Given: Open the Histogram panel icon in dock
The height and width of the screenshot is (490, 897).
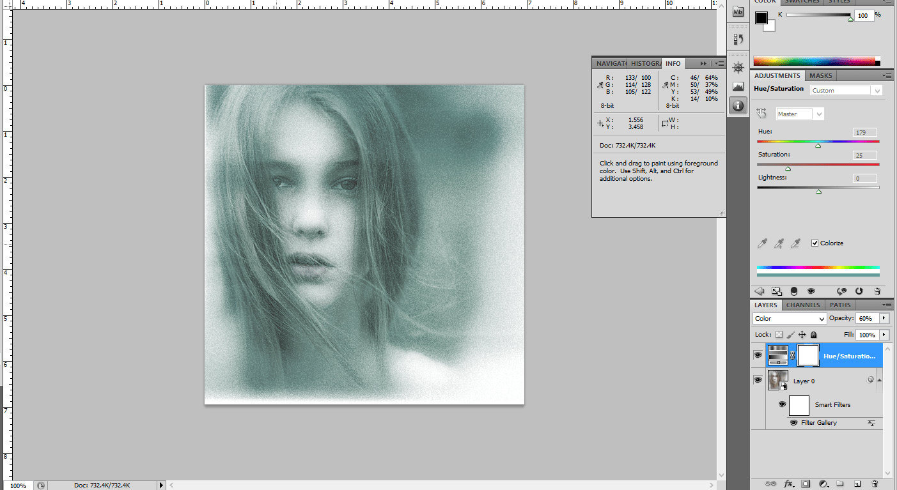Looking at the screenshot, I should point(738,86).
